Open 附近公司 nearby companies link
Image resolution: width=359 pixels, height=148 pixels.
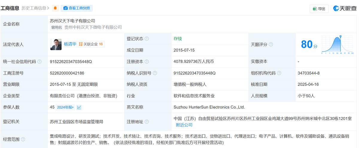coord(184,125)
